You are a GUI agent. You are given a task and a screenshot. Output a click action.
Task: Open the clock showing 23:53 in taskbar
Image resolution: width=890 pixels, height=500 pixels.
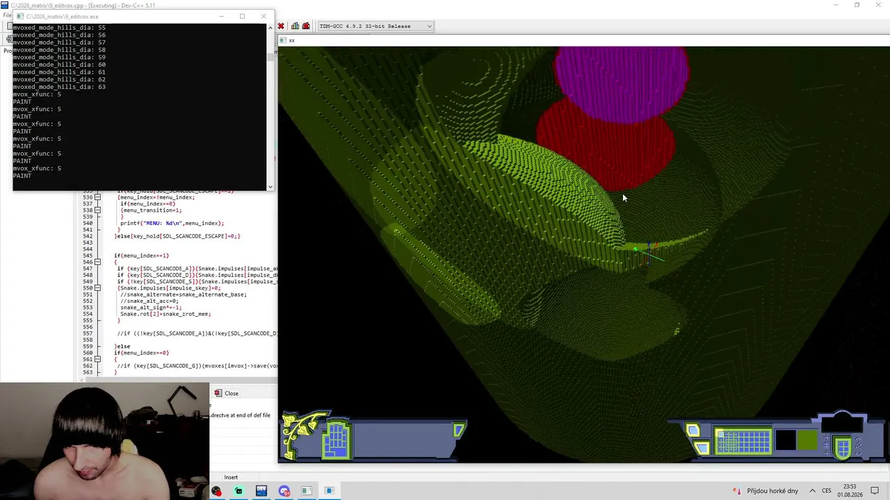coord(849,491)
